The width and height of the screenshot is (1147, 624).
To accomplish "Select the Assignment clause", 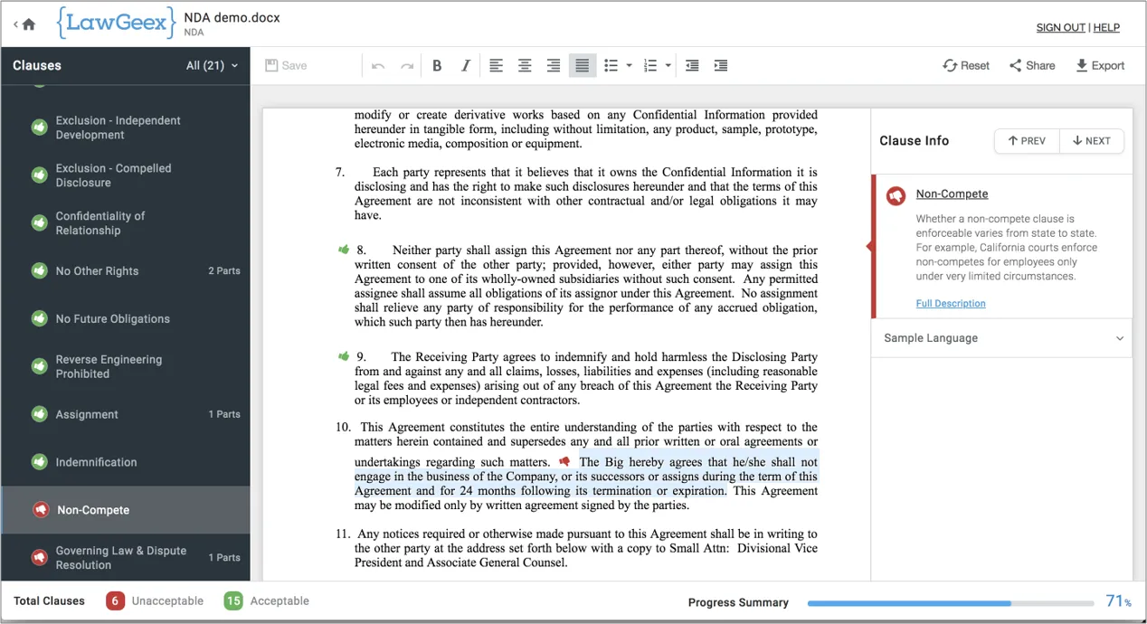I will 125,414.
